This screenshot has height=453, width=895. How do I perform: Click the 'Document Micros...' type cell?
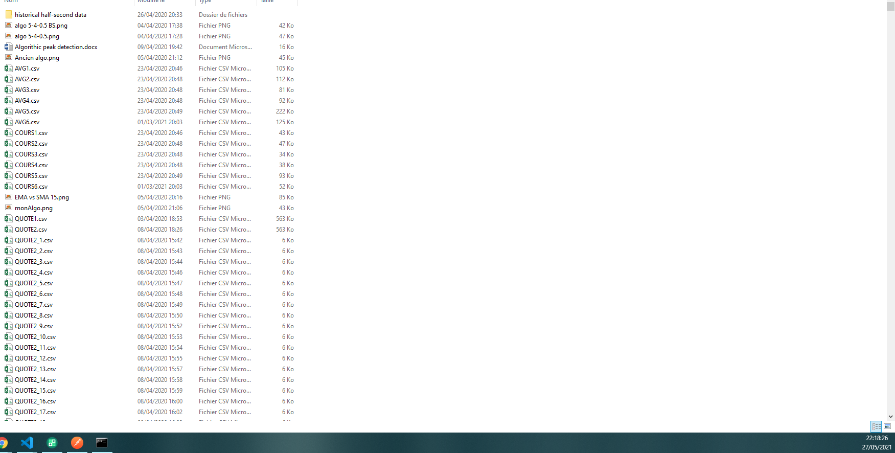[x=225, y=47]
